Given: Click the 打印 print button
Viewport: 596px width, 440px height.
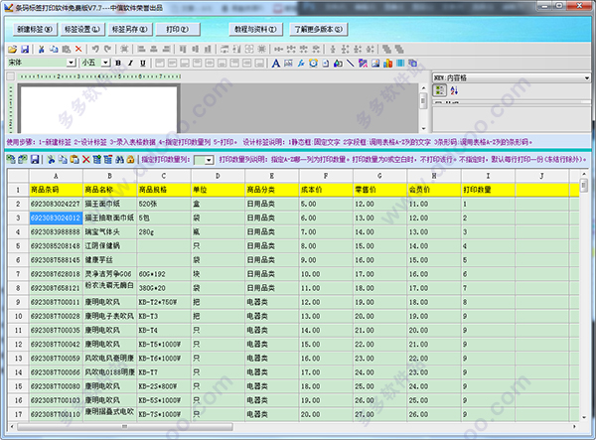Looking at the screenshot, I should [177, 29].
